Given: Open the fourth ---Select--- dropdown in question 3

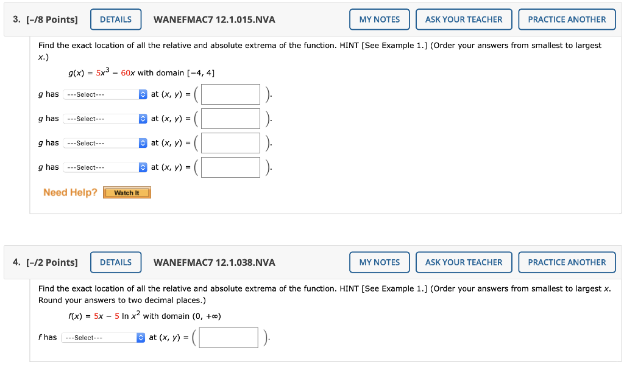Looking at the screenshot, I should (104, 167).
